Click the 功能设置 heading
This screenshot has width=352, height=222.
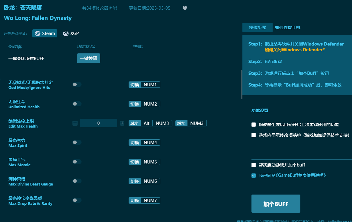tap(260, 110)
